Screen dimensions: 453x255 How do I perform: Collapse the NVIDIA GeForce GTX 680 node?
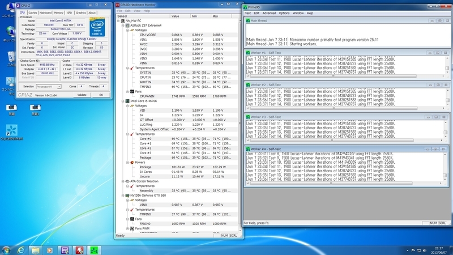tap(123, 195)
